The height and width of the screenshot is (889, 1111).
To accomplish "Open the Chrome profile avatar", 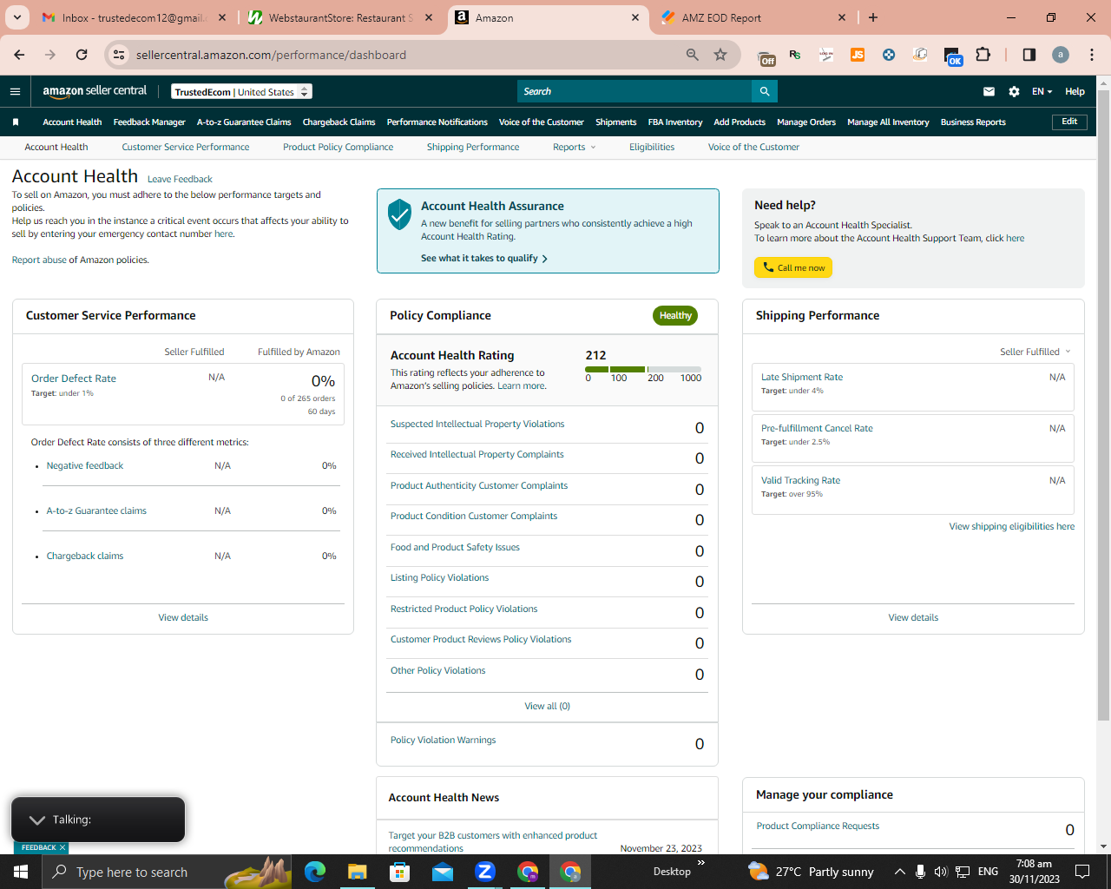I will (x=1061, y=55).
